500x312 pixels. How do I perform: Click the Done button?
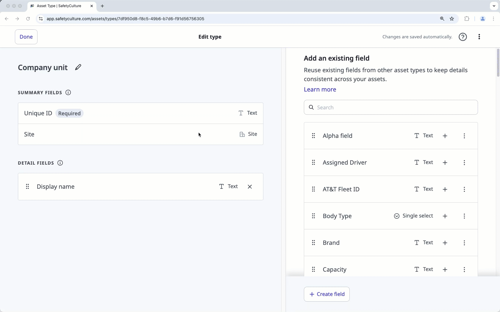[26, 37]
